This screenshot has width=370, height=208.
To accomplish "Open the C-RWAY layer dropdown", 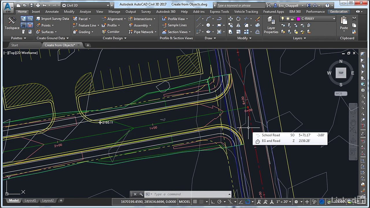I will (x=334, y=19).
